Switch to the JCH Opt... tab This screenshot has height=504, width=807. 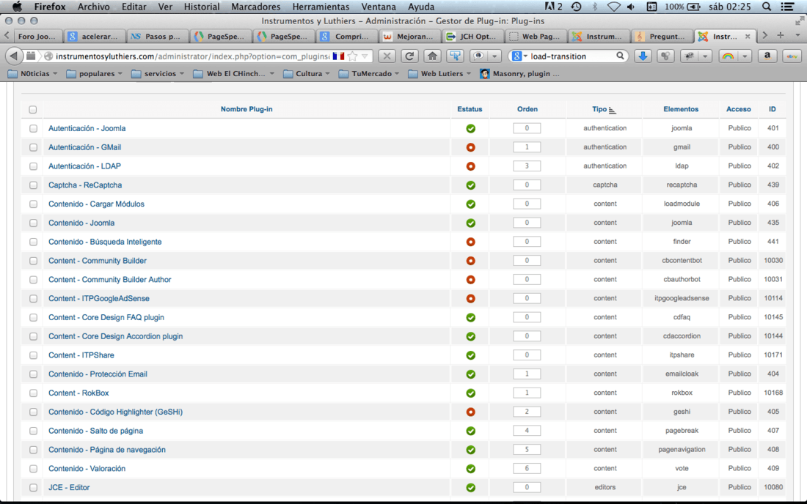tap(472, 36)
